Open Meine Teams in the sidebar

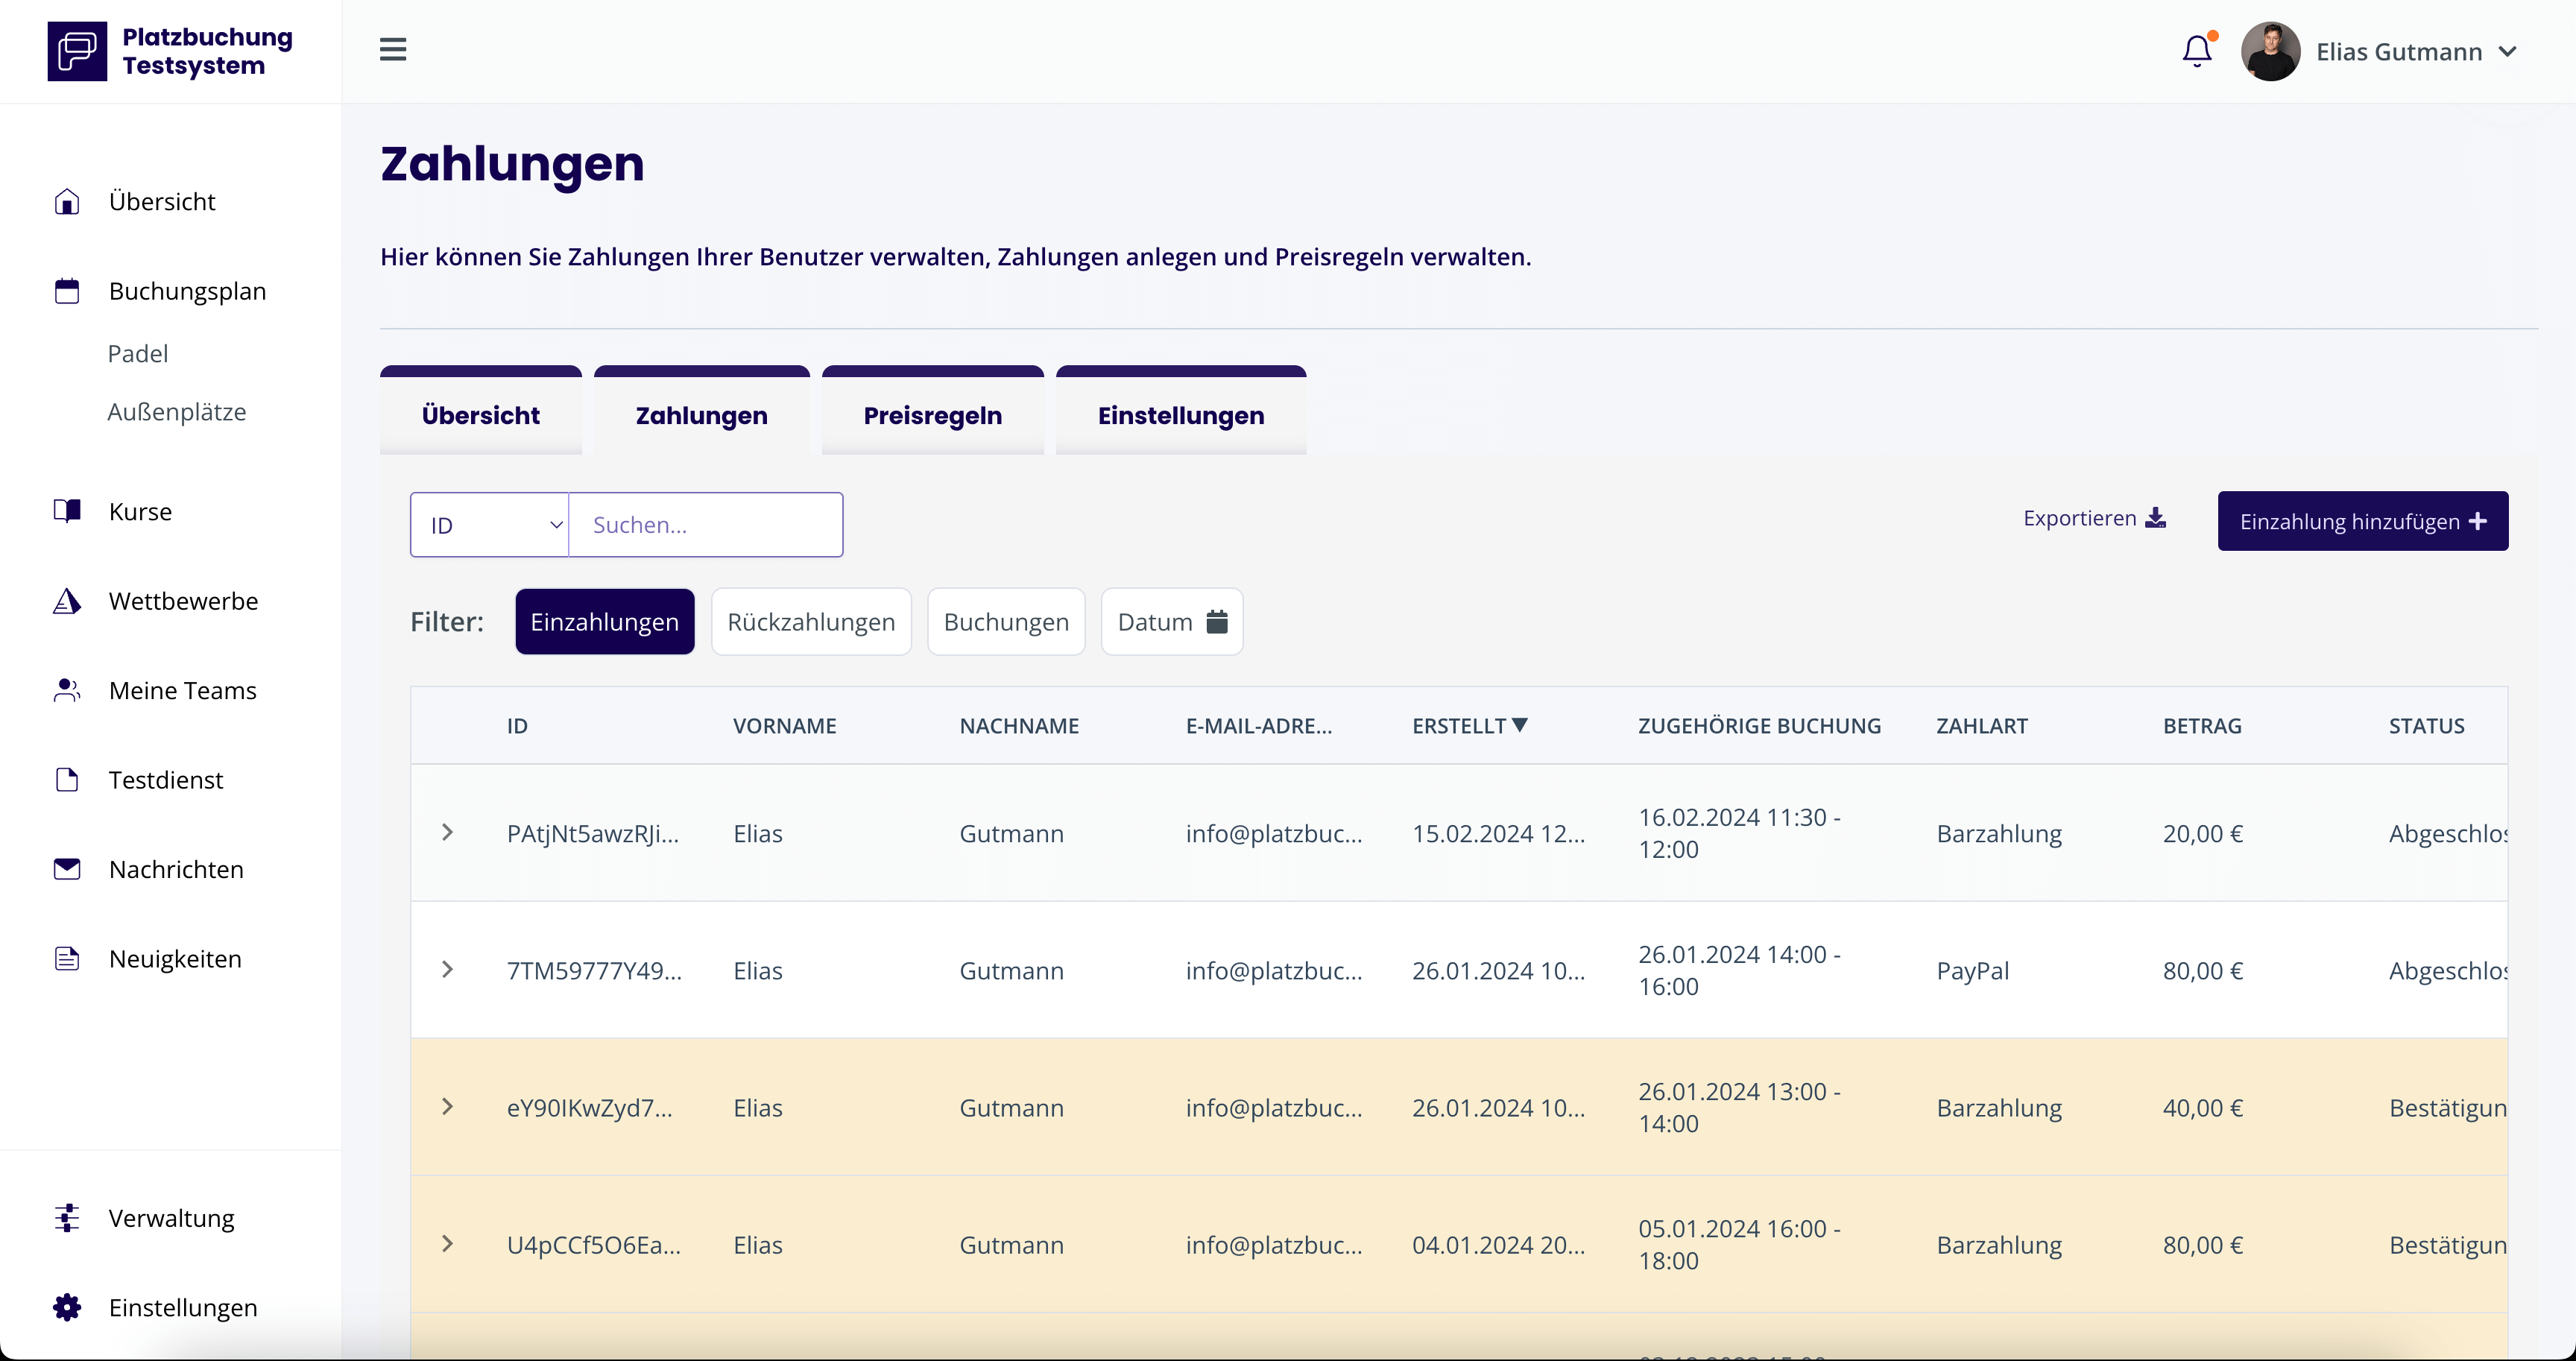[x=183, y=690]
